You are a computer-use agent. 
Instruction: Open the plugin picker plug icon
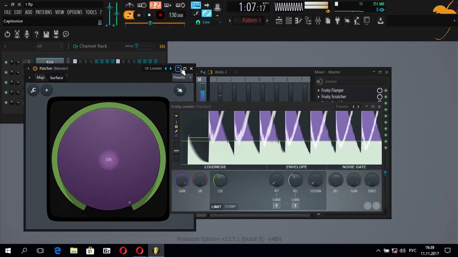(x=337, y=21)
